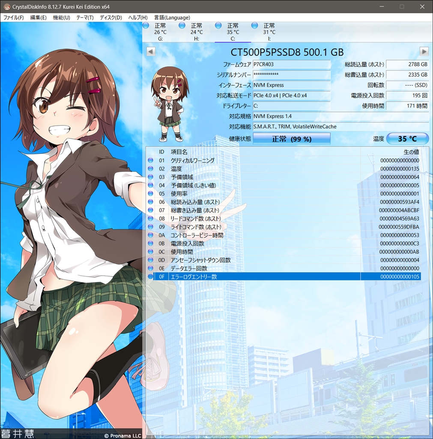Click status orb for attribute 0D アンセーフシャットダウン回数
Image resolution: width=433 pixels, height=439 pixels.
click(x=150, y=260)
